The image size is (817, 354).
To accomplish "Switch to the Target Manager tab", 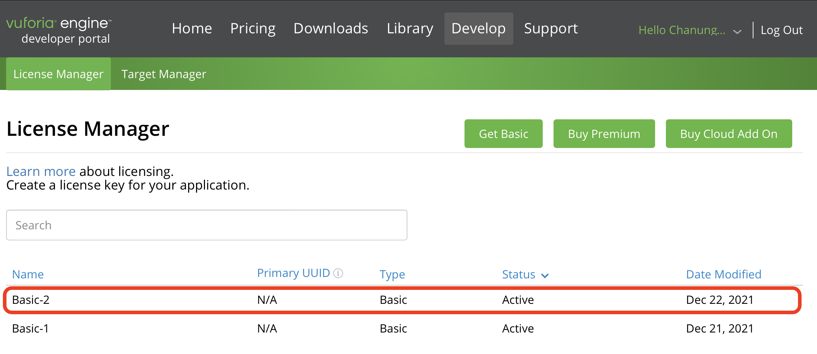I will click(164, 74).
